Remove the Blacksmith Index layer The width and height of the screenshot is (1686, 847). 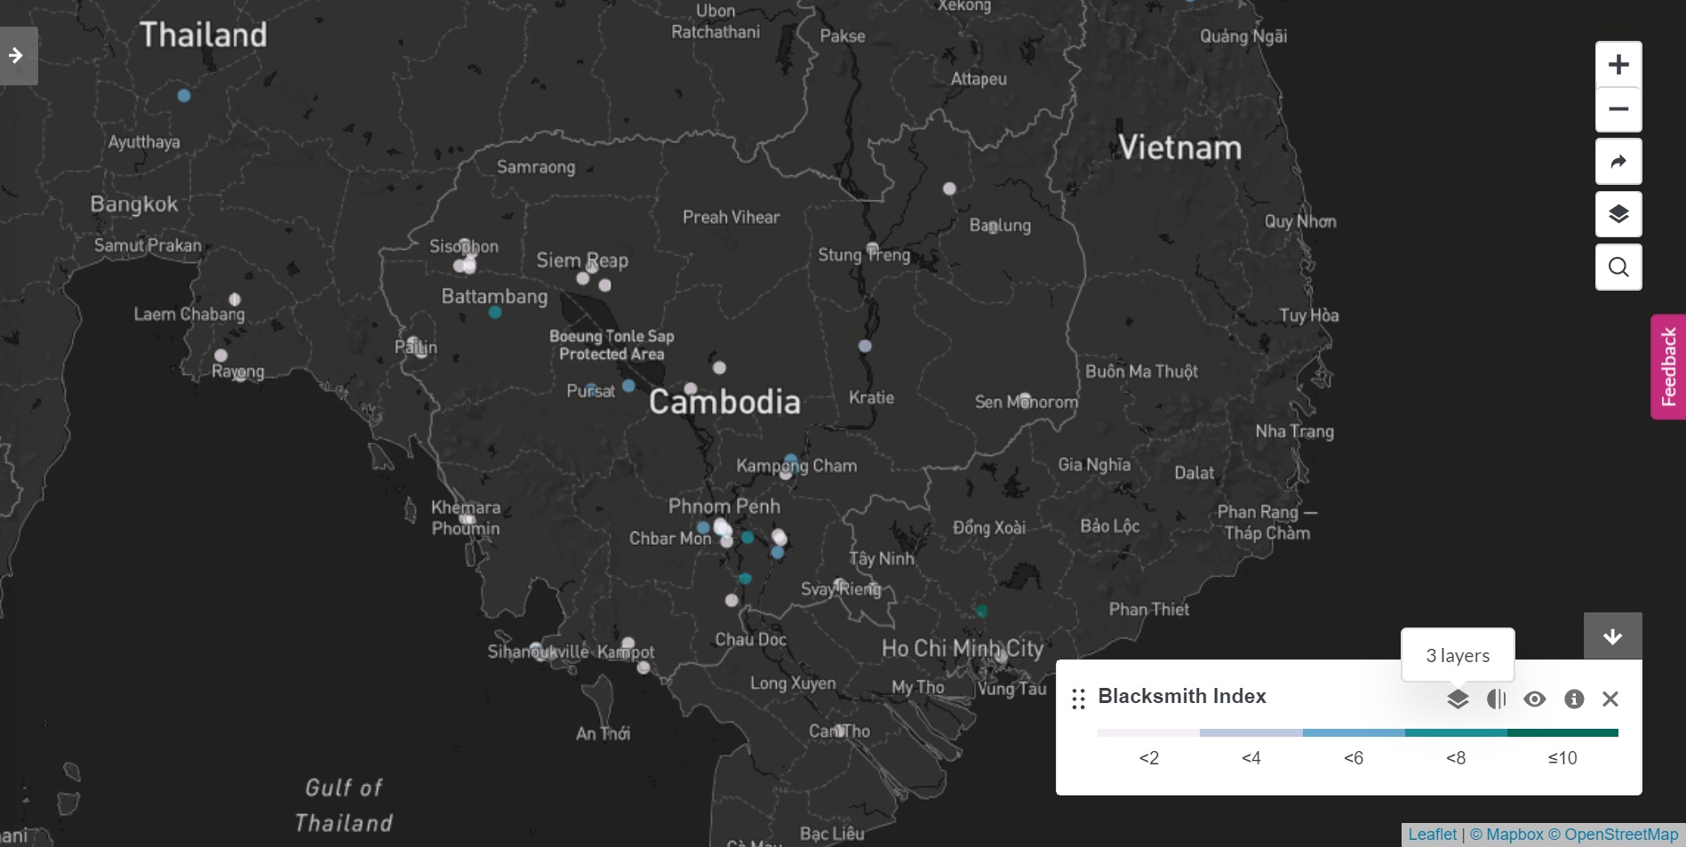click(1610, 699)
